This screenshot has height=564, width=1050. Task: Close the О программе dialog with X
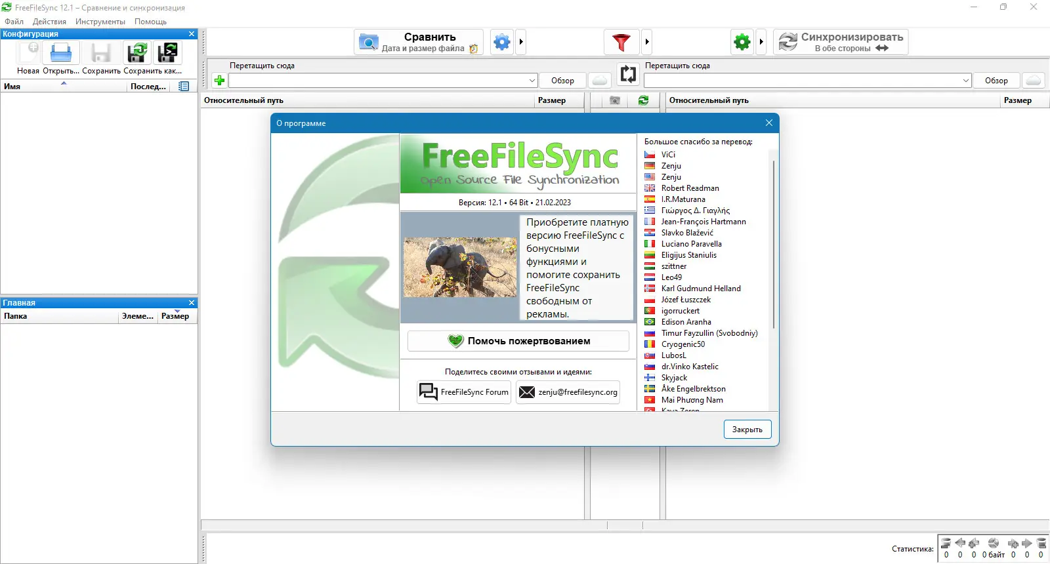click(x=769, y=123)
